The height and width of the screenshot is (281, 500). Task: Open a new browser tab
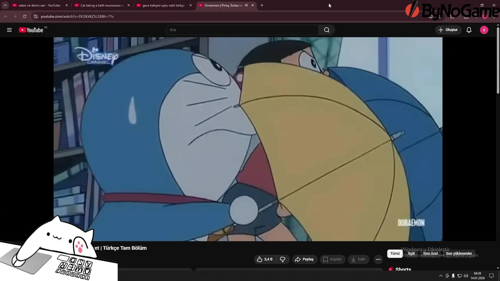[x=262, y=5]
